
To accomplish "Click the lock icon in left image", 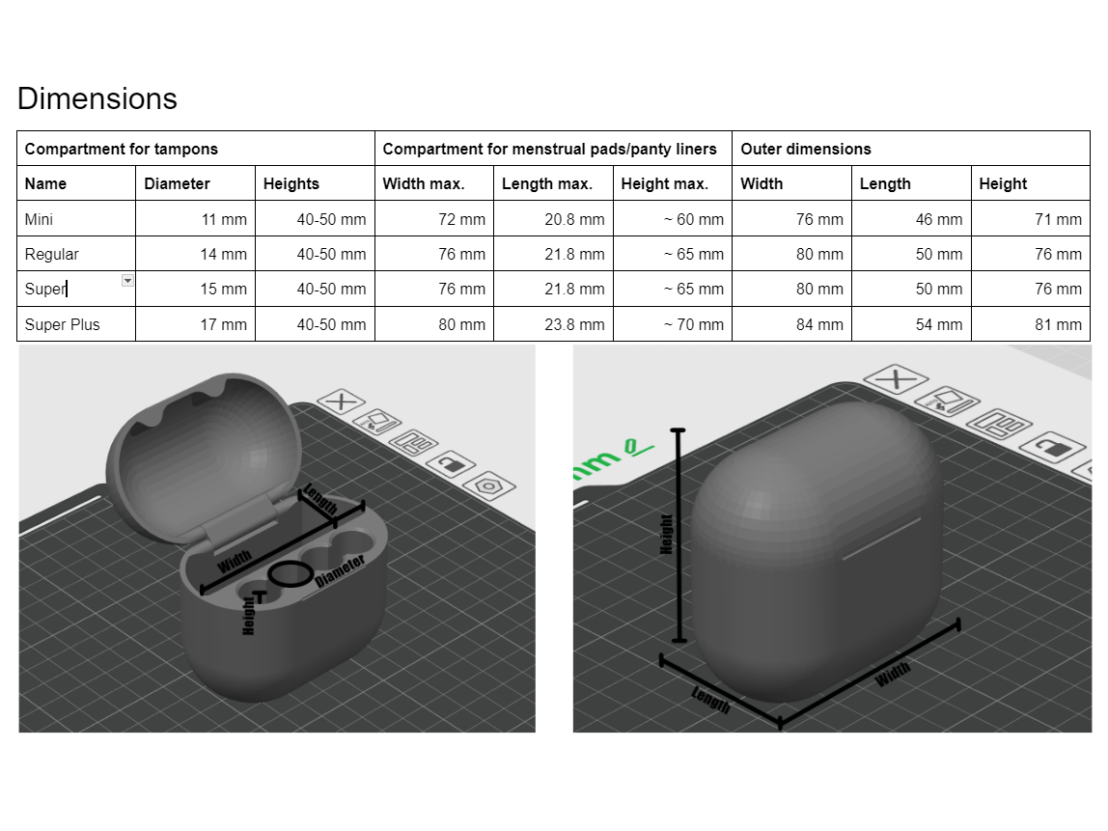I will (451, 465).
